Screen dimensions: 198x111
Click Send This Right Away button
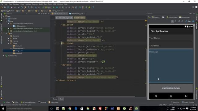click(x=171, y=88)
